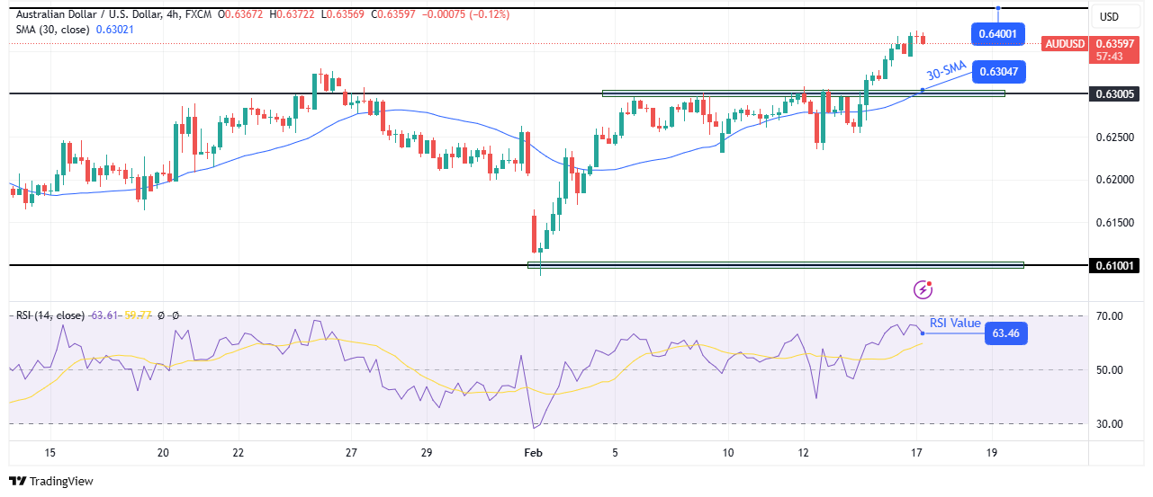
Task: Select the blue 0.64001 callout label
Action: pos(998,34)
